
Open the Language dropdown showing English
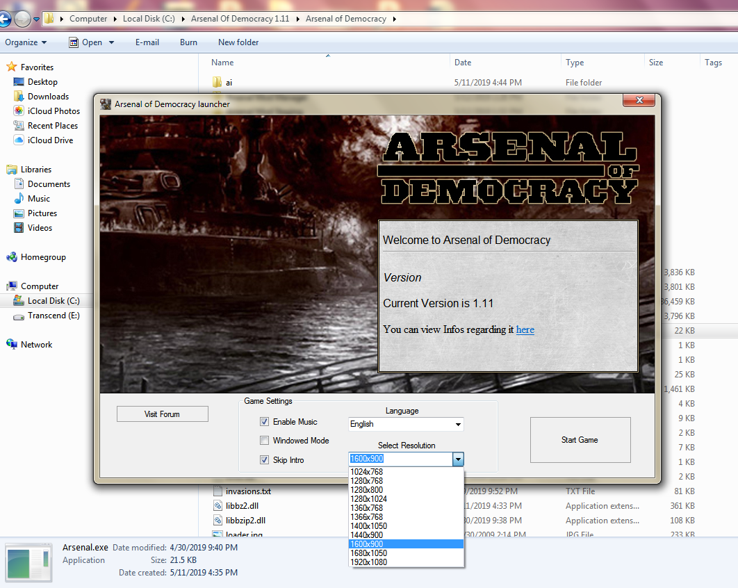coord(406,424)
